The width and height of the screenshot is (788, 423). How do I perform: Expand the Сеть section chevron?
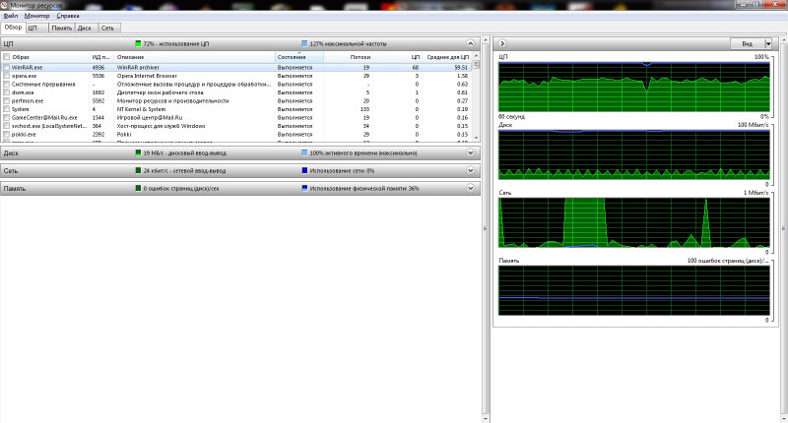472,170
